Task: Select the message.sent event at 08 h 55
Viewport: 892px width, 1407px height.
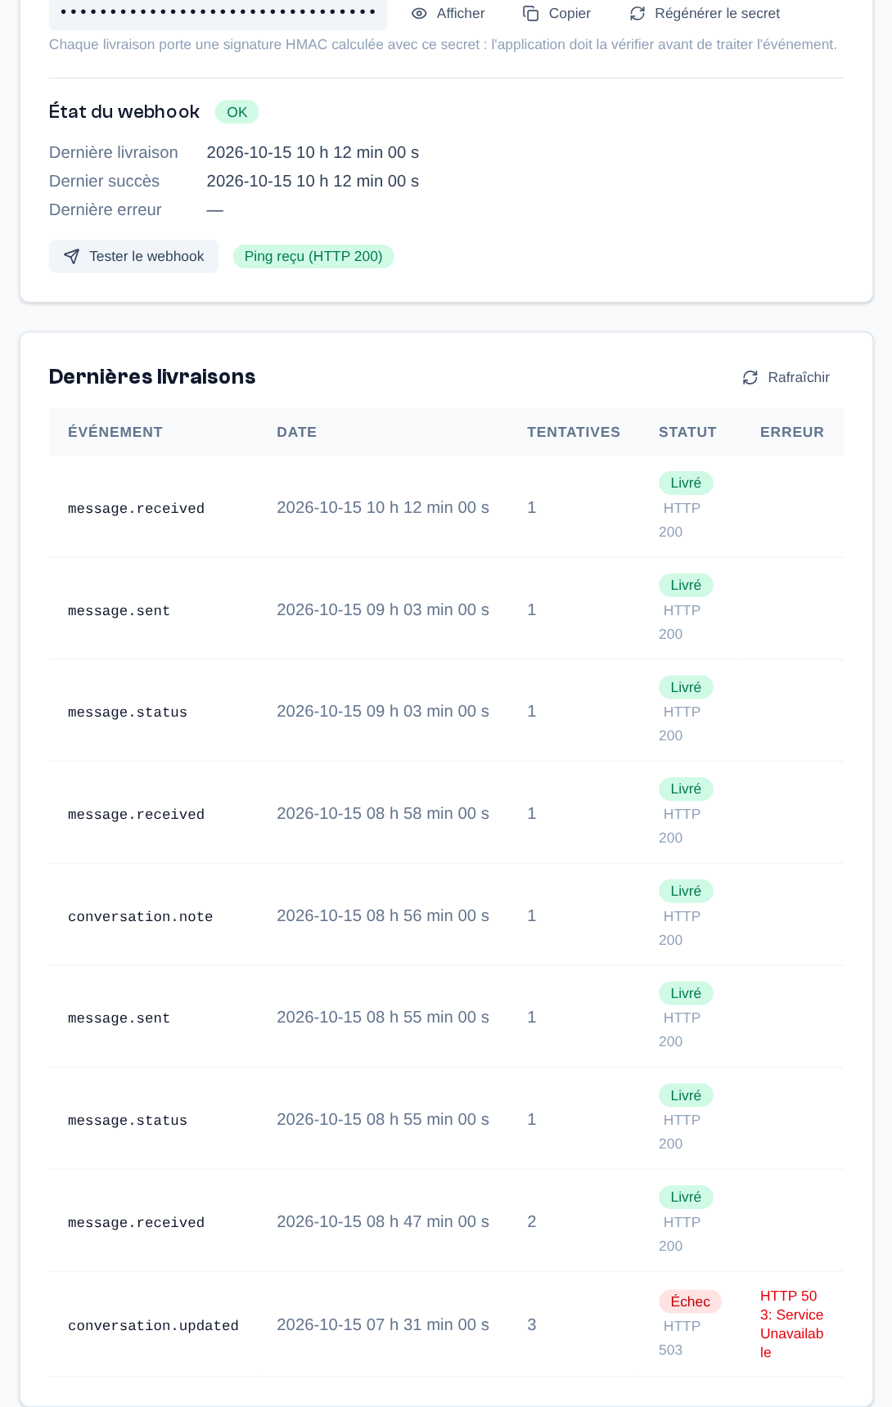Action: [447, 1018]
